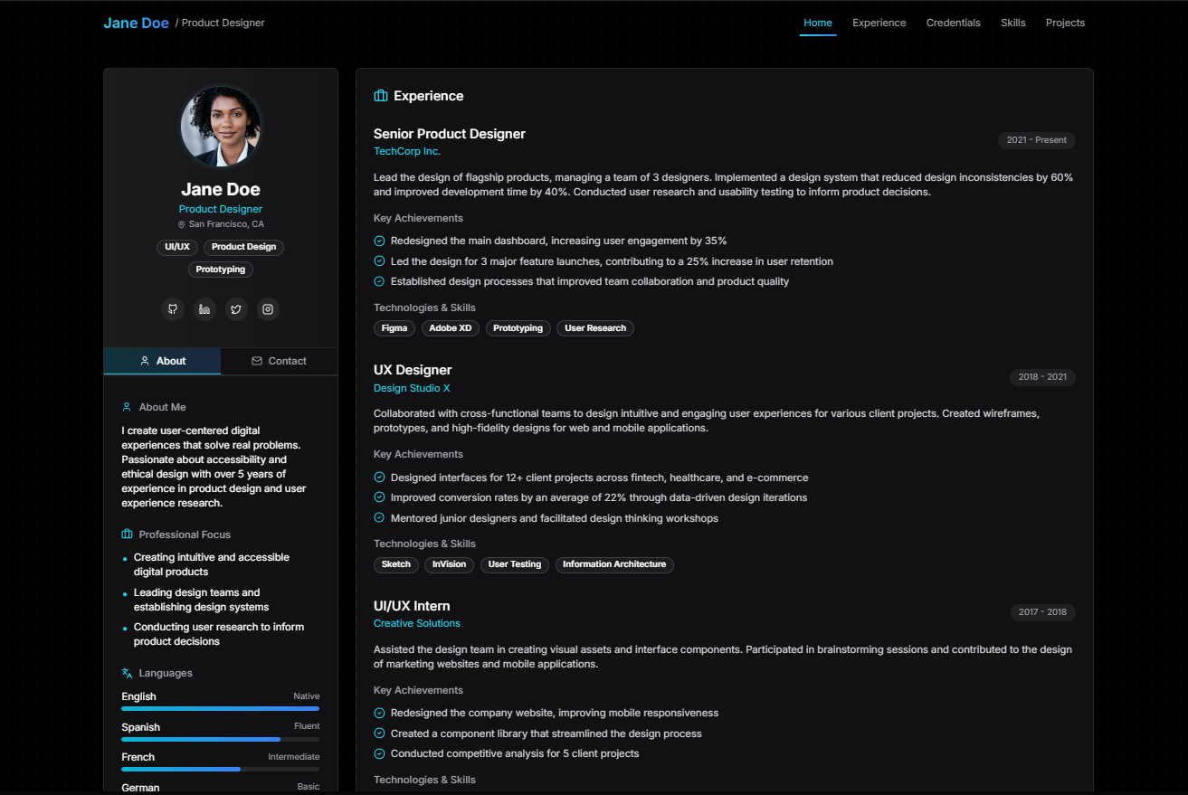The height and width of the screenshot is (795, 1188).
Task: Select the About tab
Action: (162, 361)
